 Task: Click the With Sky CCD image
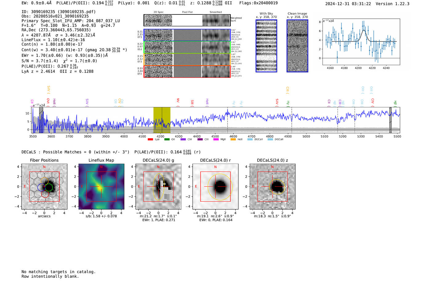pyautogui.click(x=266, y=46)
